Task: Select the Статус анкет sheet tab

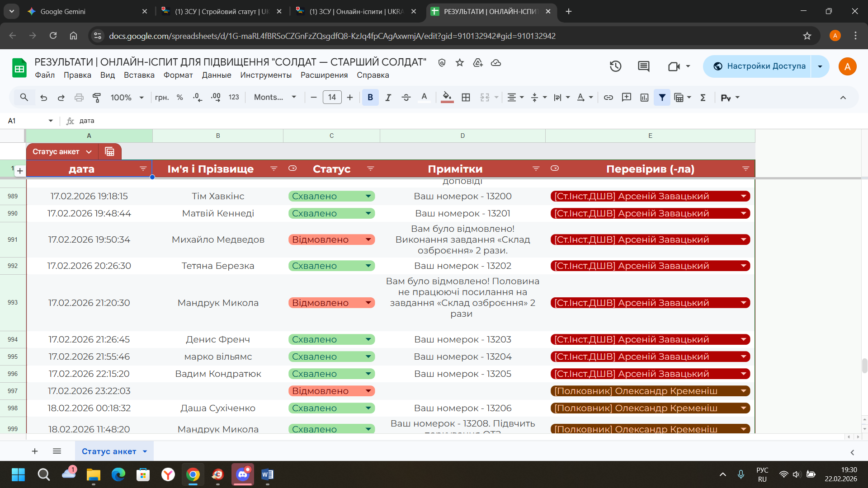Action: point(109,451)
